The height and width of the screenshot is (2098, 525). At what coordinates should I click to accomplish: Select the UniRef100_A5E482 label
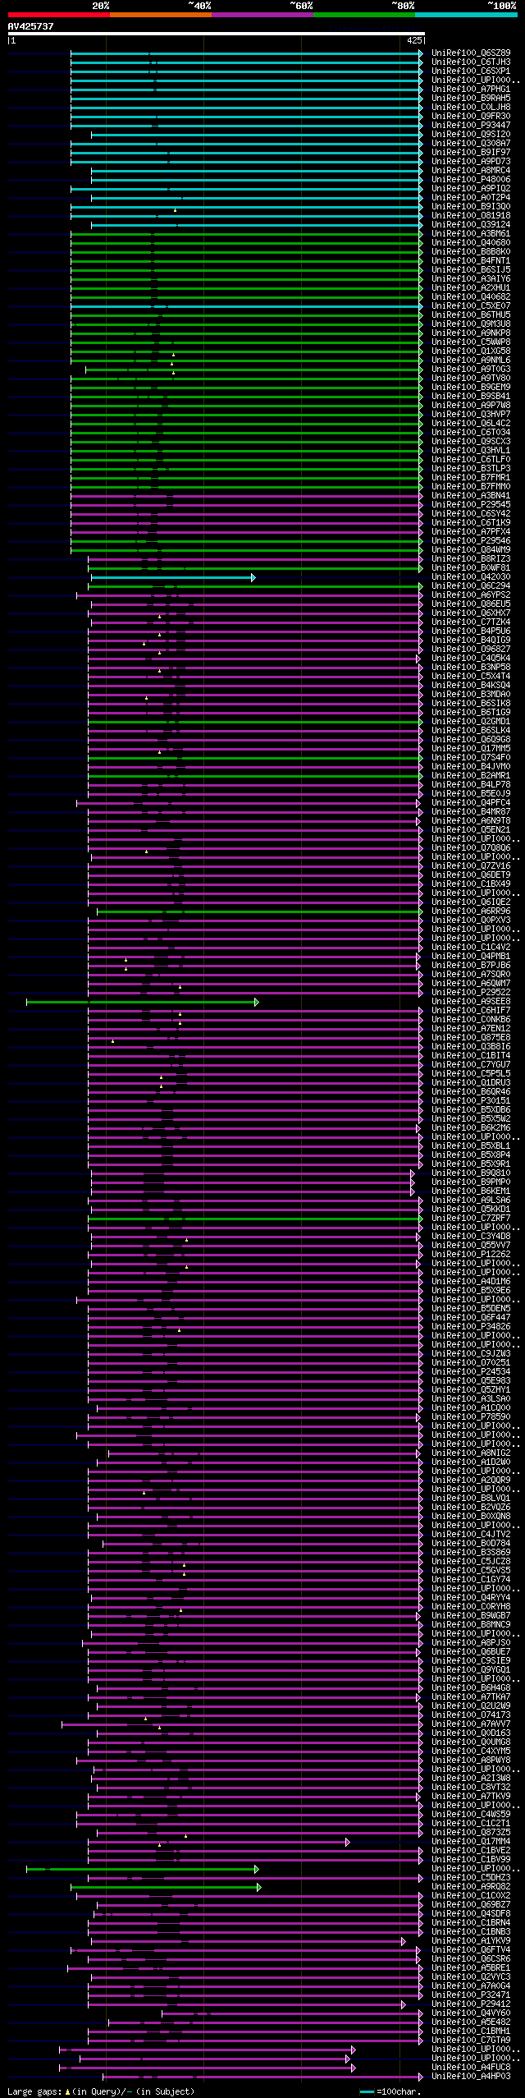point(471,2022)
